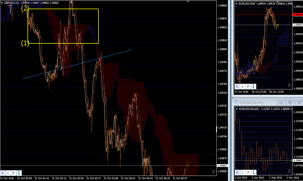Click the skull icon in the EURUSD,M30 chart
303x181 pixels.
pyautogui.click(x=289, y=85)
